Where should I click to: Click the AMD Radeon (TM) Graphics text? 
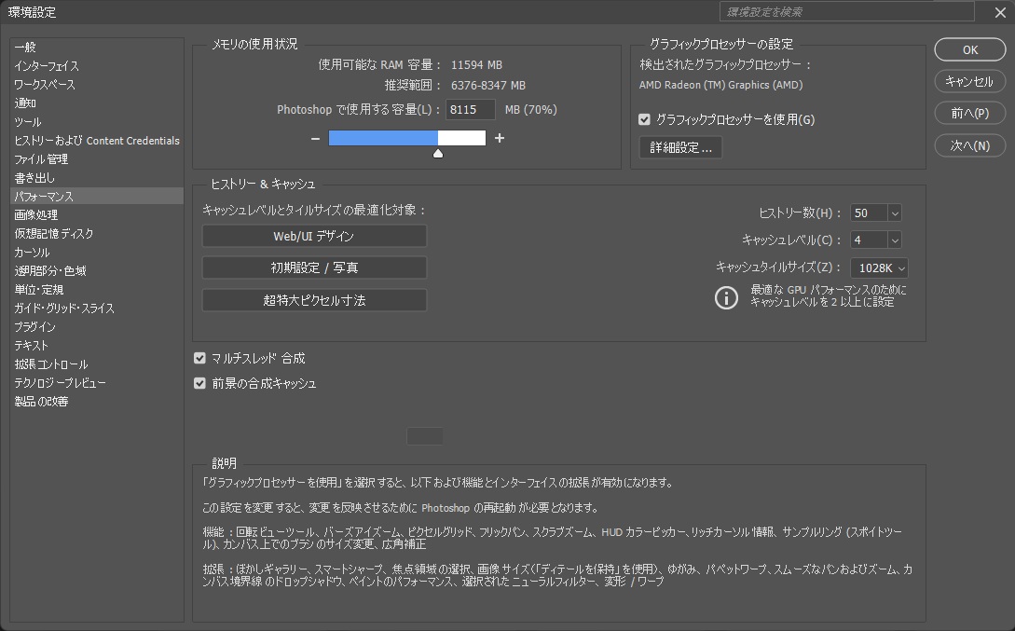pos(720,85)
